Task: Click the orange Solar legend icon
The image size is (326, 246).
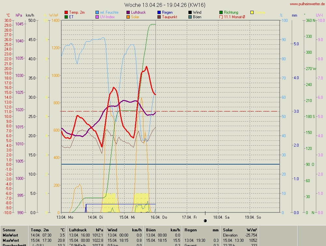Action: coord(128,17)
